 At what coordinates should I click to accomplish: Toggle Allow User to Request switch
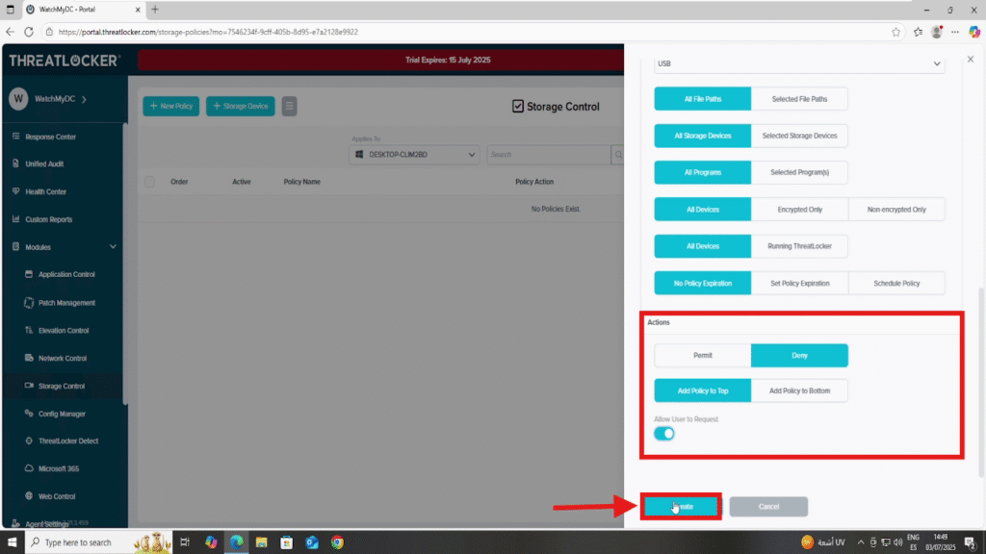pos(664,434)
